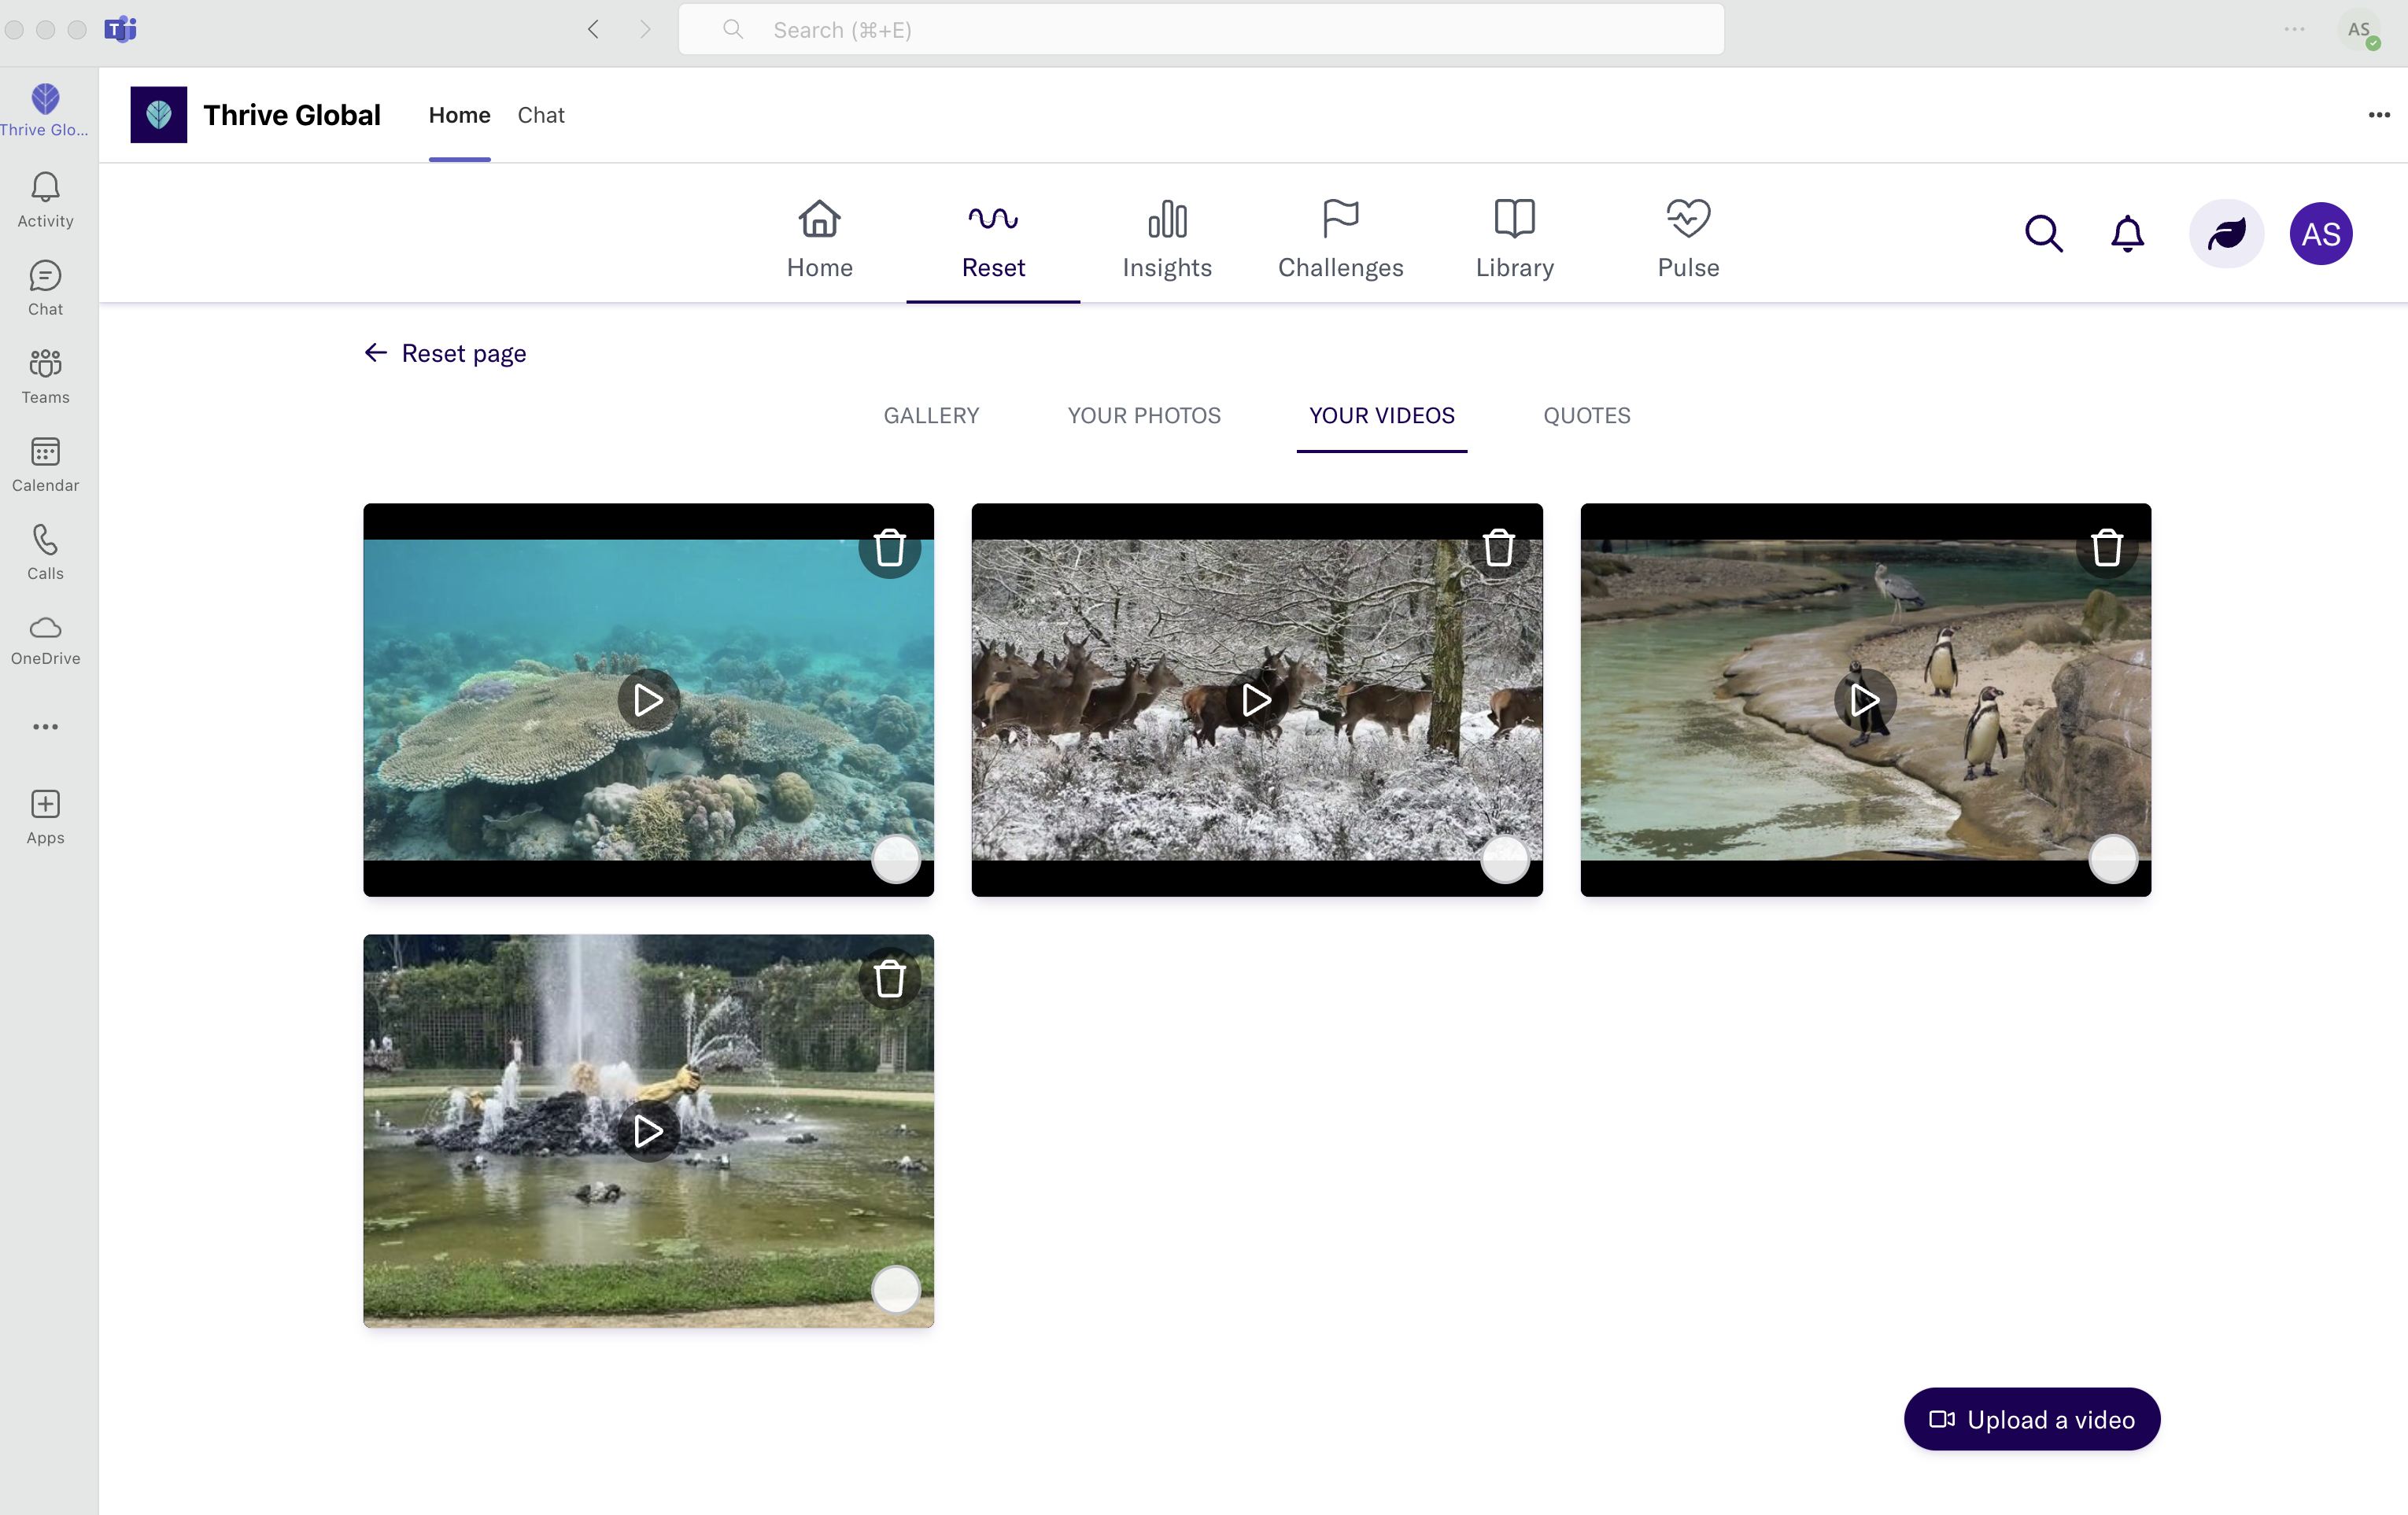Open Activity in the Teams sidebar
The width and height of the screenshot is (2408, 1515).
pyautogui.click(x=45, y=200)
